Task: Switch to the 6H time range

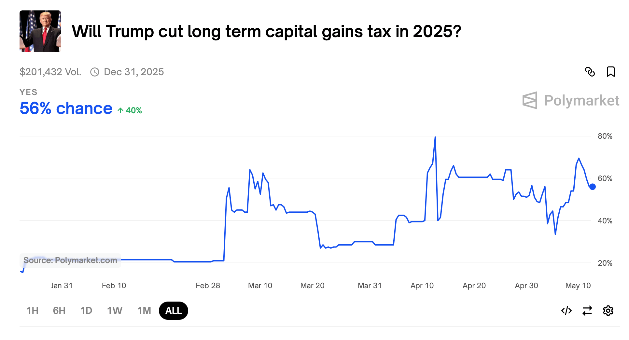Action: coord(59,311)
